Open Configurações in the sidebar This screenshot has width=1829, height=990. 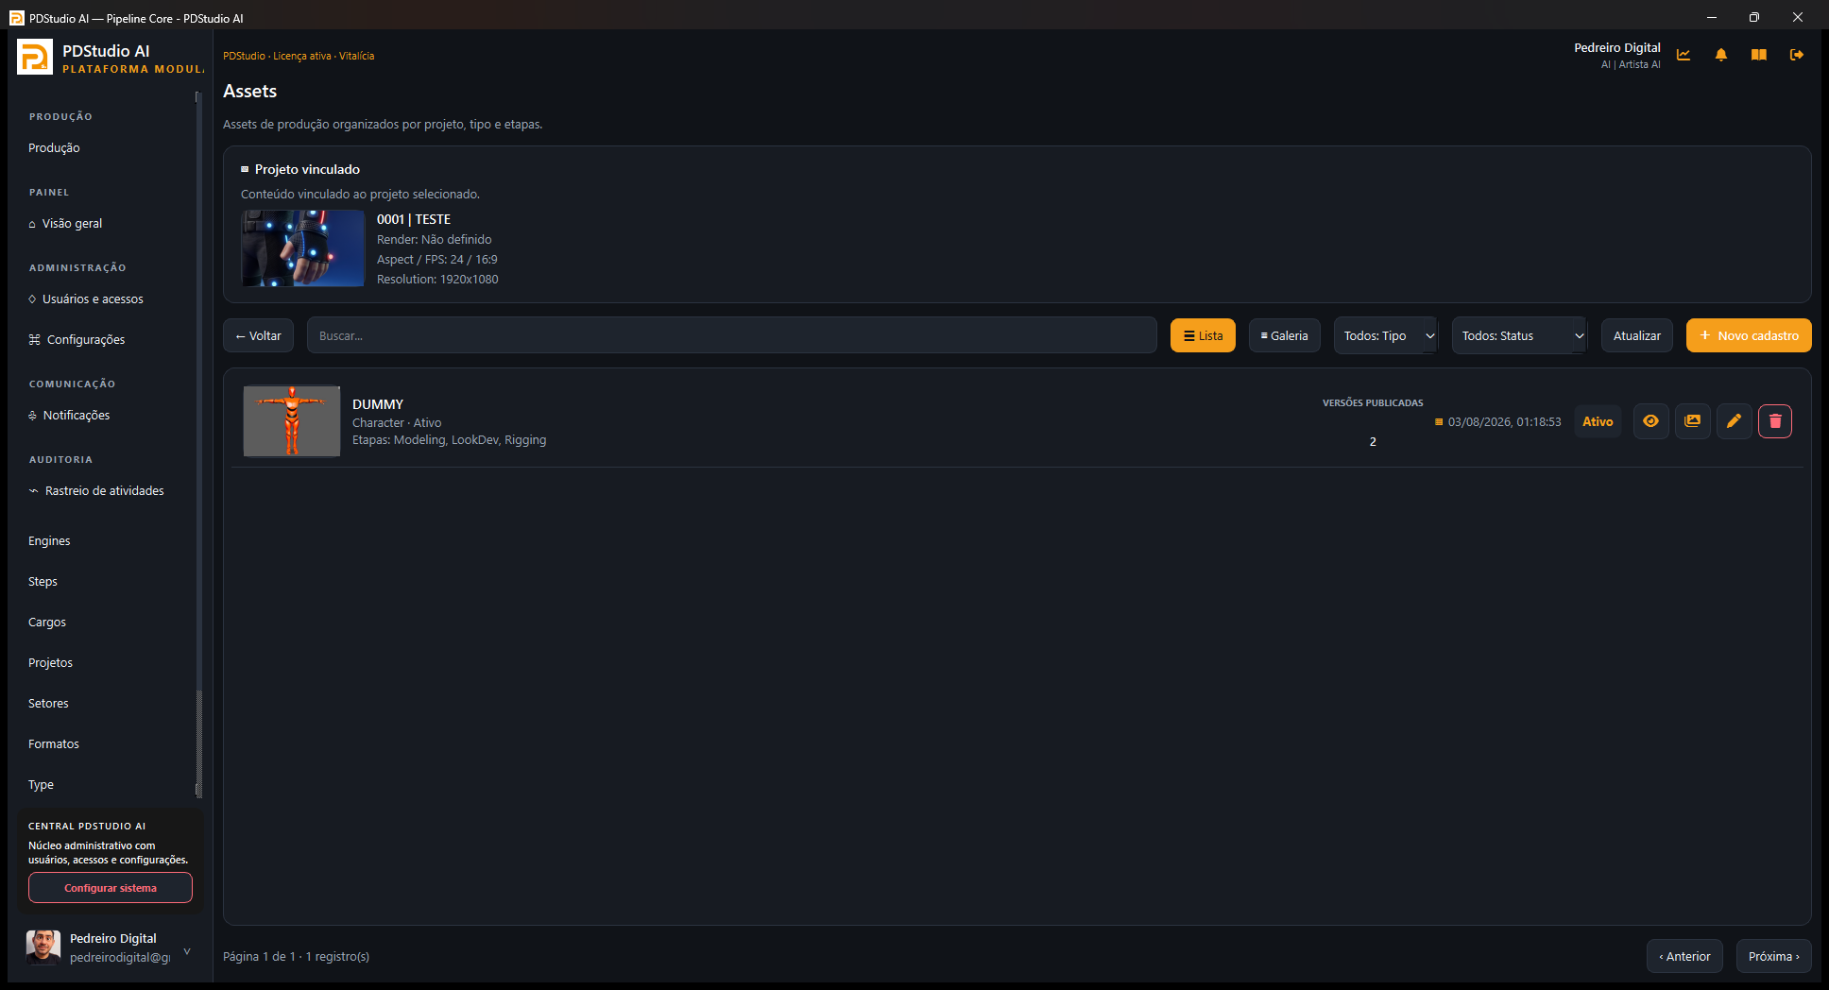[77, 339]
